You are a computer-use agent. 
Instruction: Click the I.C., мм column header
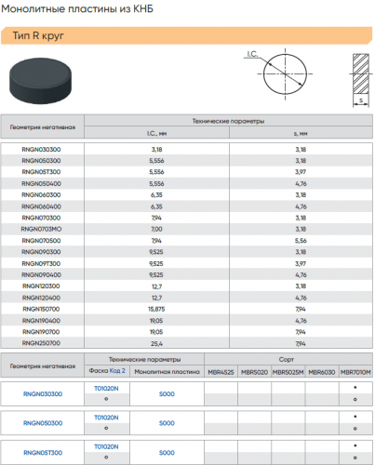click(156, 133)
